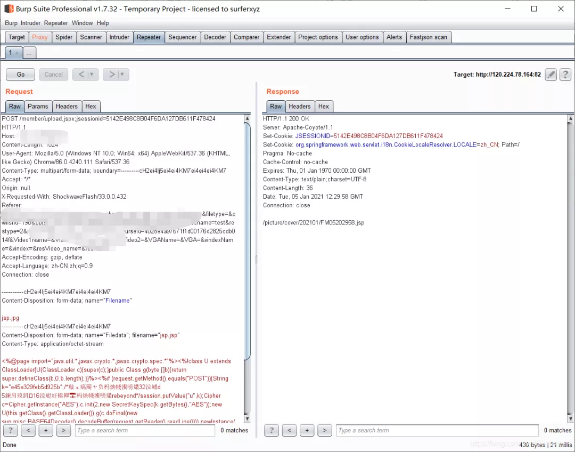Click 'Content-Type: application/octet-stream' line in request
Image resolution: width=575 pixels, height=452 pixels.
53,344
